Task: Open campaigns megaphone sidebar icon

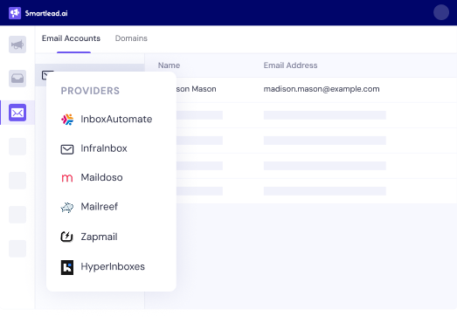Action: (17, 45)
